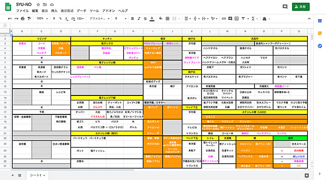Viewport: 326px width, 180px height.
Task: Add a new sheet with plus button
Action: click(13, 175)
